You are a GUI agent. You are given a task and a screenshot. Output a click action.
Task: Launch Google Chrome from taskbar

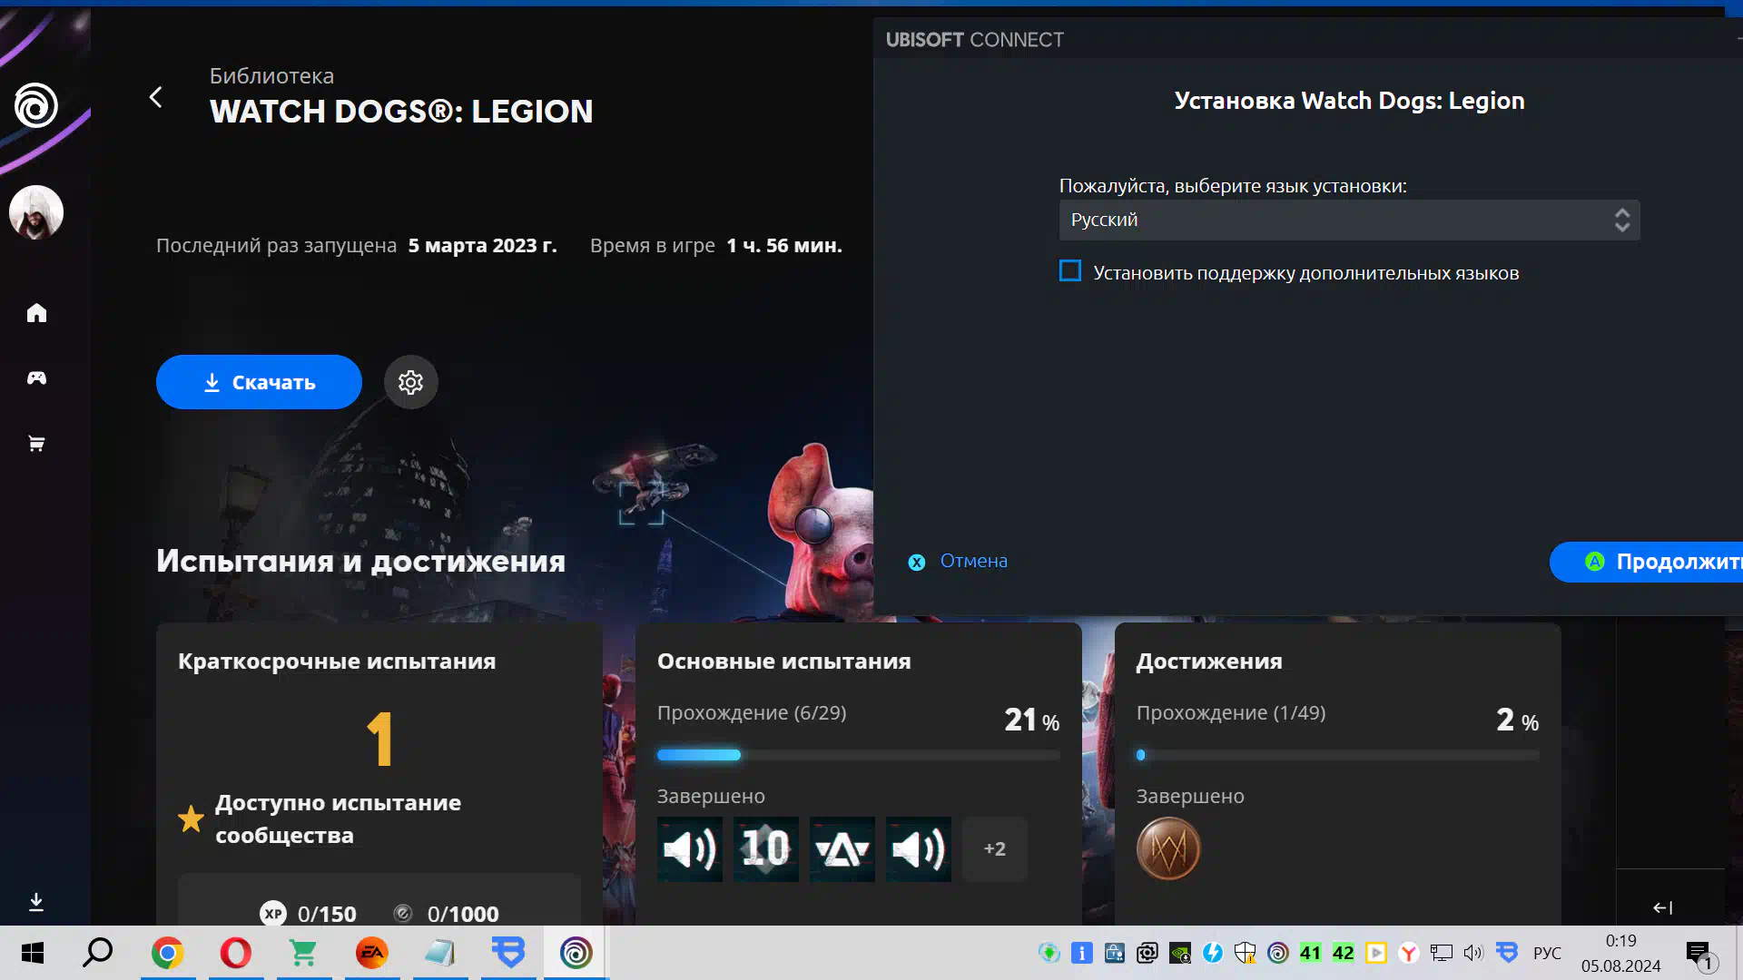click(168, 953)
